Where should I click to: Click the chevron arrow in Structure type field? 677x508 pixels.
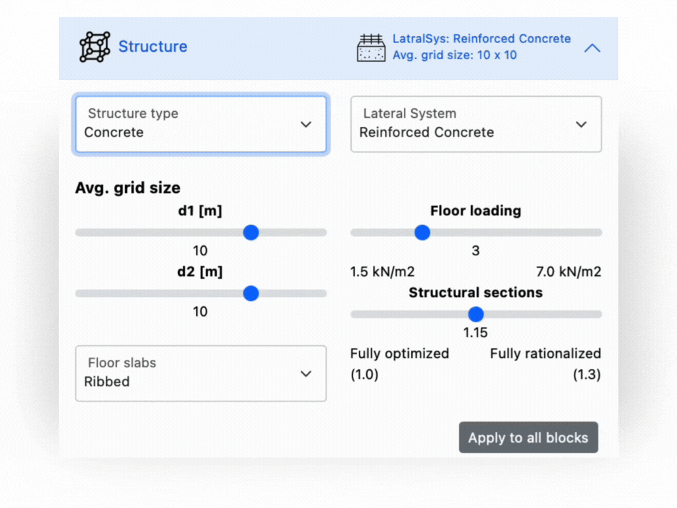306,124
